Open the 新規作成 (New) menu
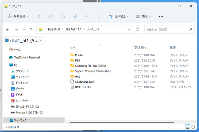 [x=18, y=17]
